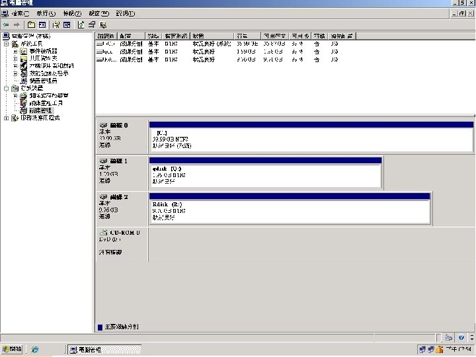
Task: Open the language bar options arrow at far right
Action: point(471,338)
